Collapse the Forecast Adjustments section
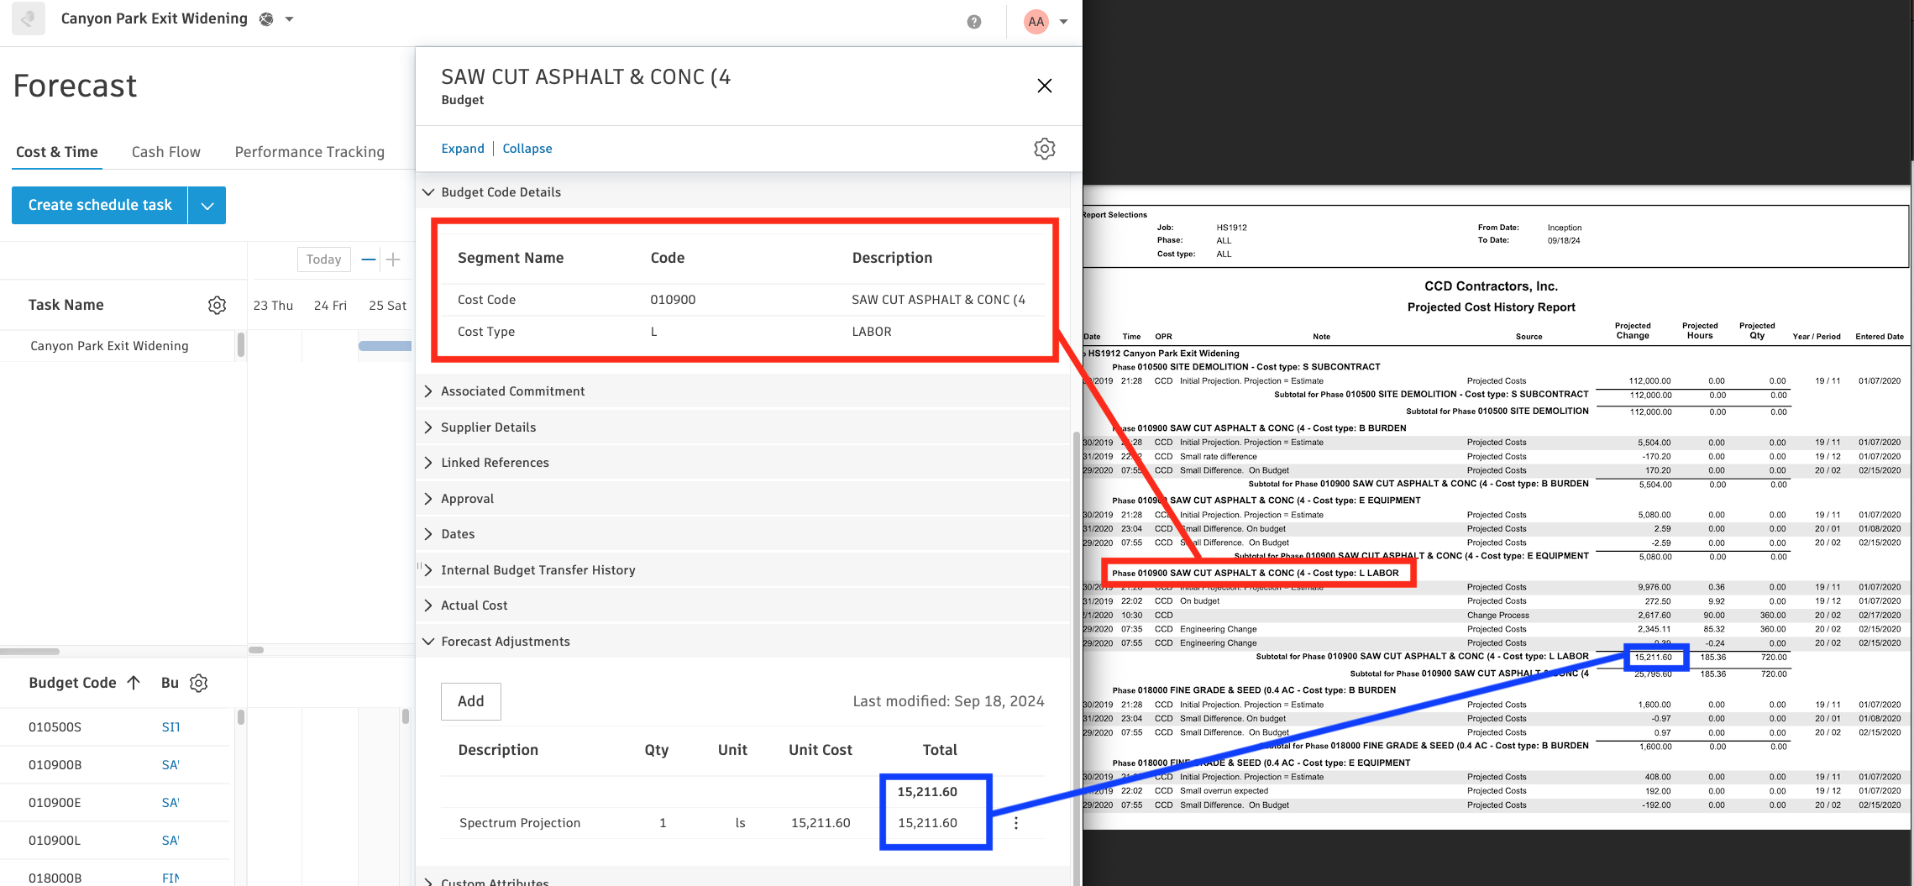The height and width of the screenshot is (886, 1914). coord(428,642)
